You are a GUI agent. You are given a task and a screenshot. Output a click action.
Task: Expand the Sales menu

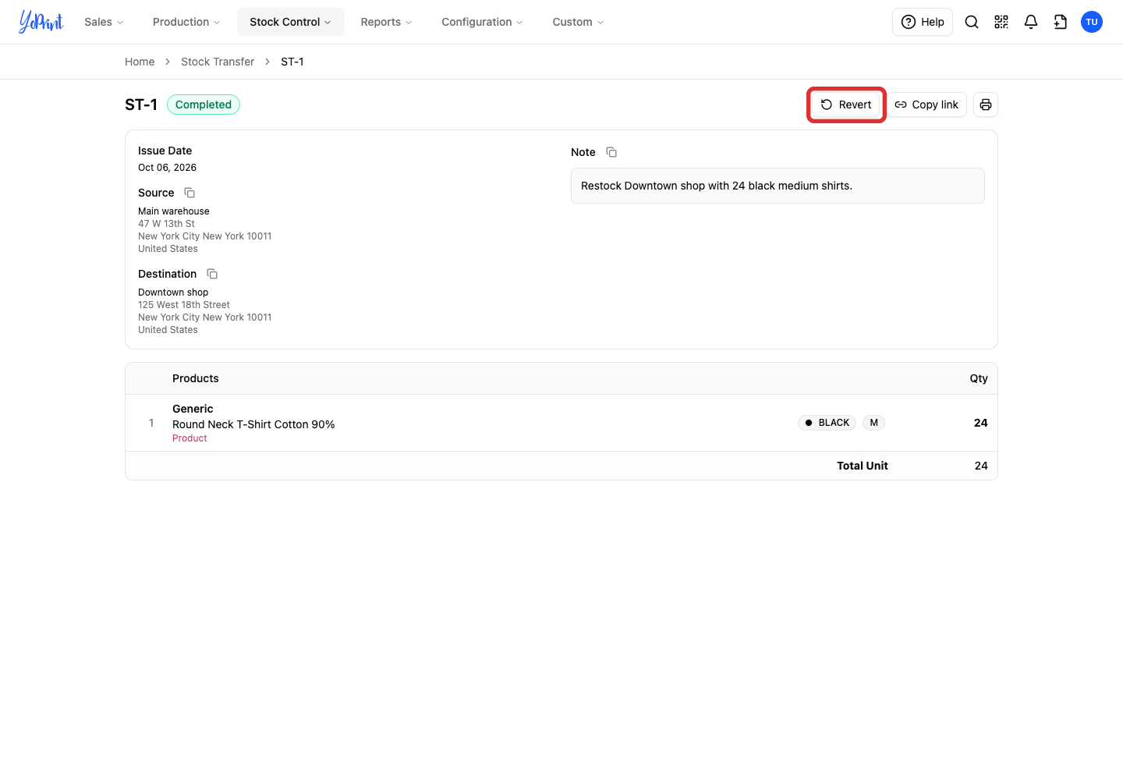(104, 22)
